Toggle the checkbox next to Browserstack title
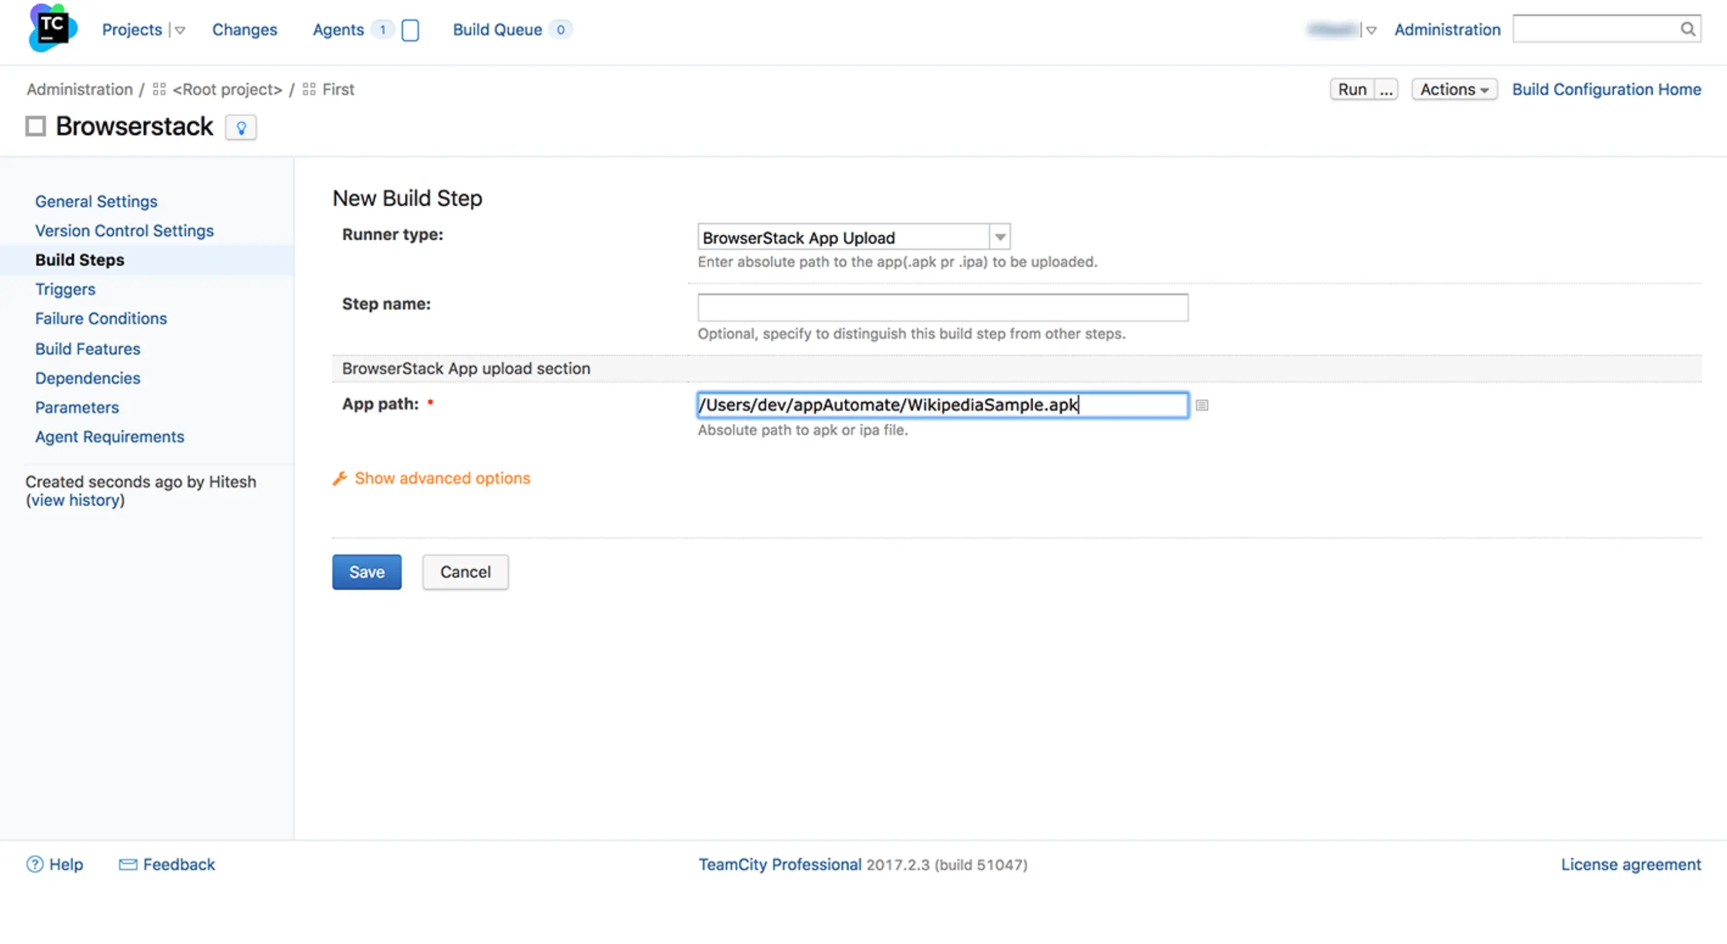Image resolution: width=1727 pixels, height=944 pixels. (35, 126)
